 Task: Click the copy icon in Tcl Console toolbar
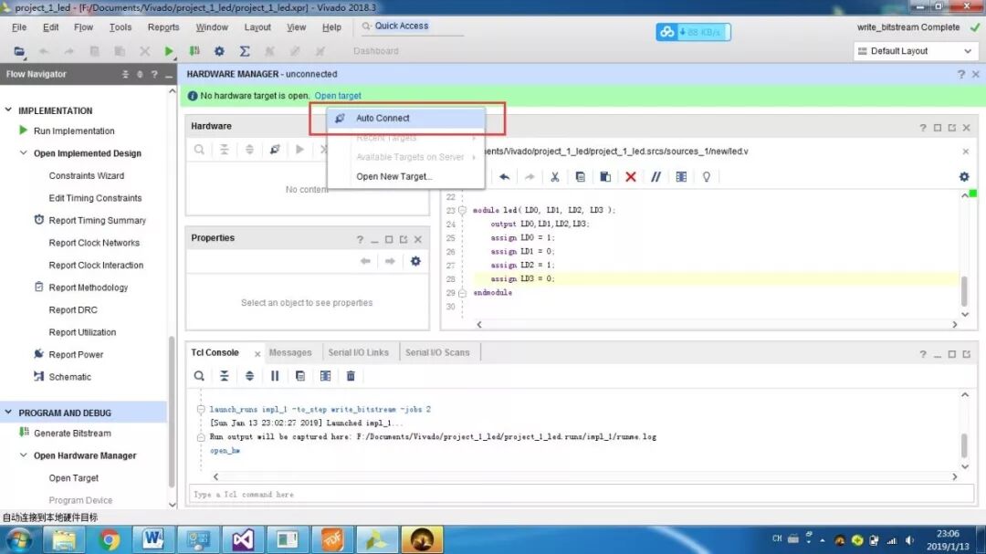(300, 376)
